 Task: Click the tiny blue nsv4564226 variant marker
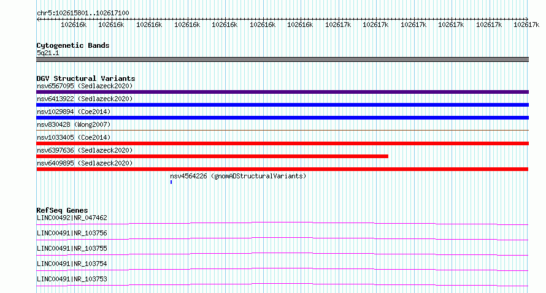pyautogui.click(x=171, y=182)
